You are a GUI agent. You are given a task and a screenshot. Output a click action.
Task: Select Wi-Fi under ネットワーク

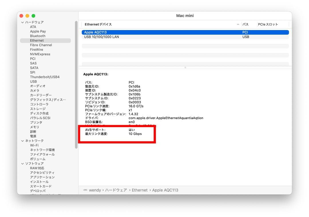(34, 145)
